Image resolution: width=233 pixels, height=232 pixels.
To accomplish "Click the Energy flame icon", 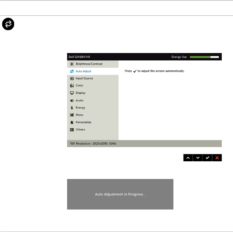I will click(x=72, y=108).
